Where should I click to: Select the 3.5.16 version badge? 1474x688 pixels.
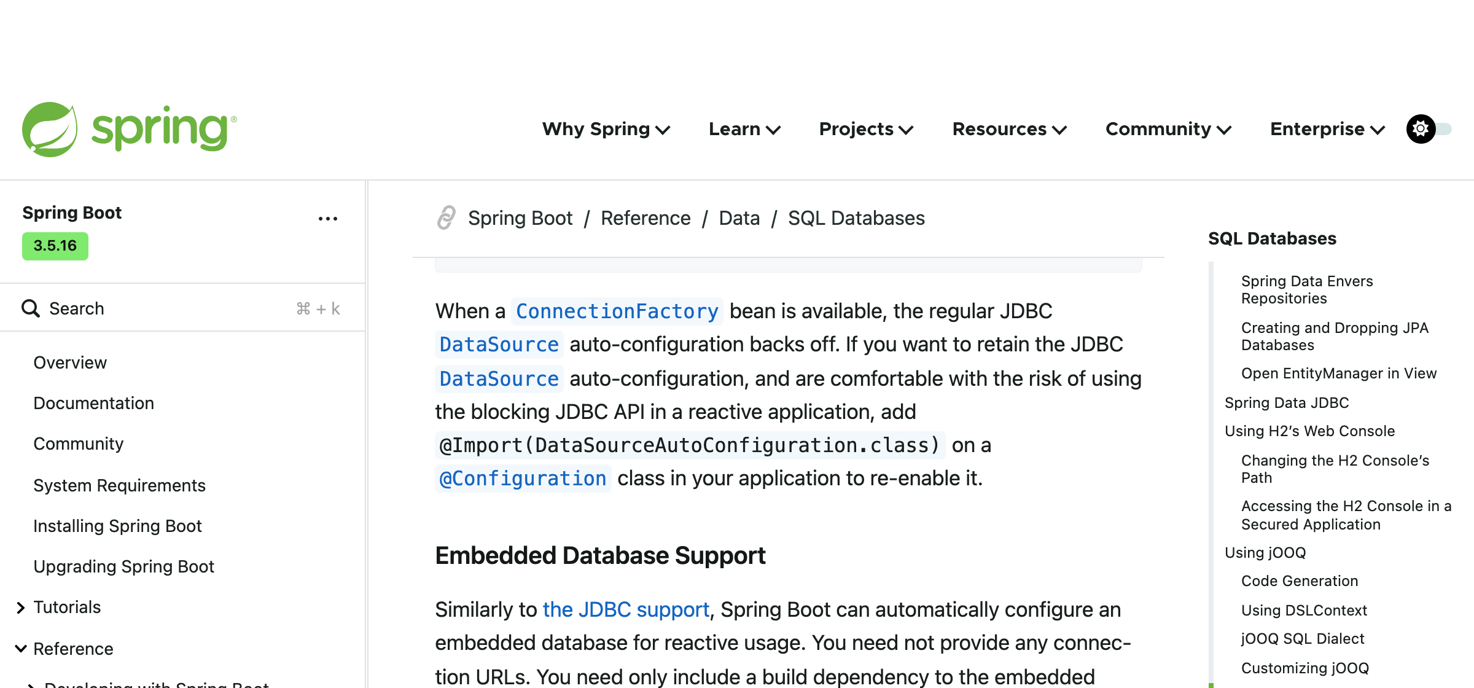(x=55, y=246)
